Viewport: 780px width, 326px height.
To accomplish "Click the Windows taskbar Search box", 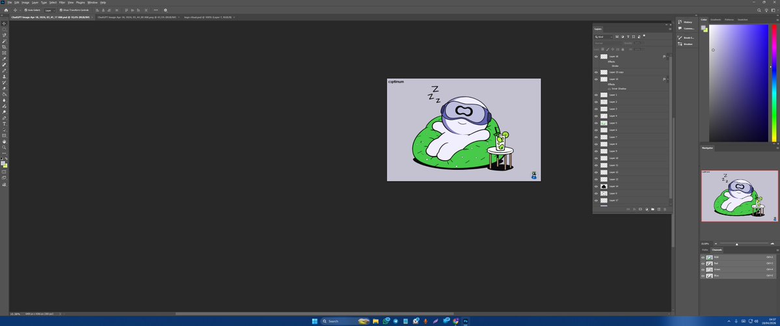I will pyautogui.click(x=337, y=321).
